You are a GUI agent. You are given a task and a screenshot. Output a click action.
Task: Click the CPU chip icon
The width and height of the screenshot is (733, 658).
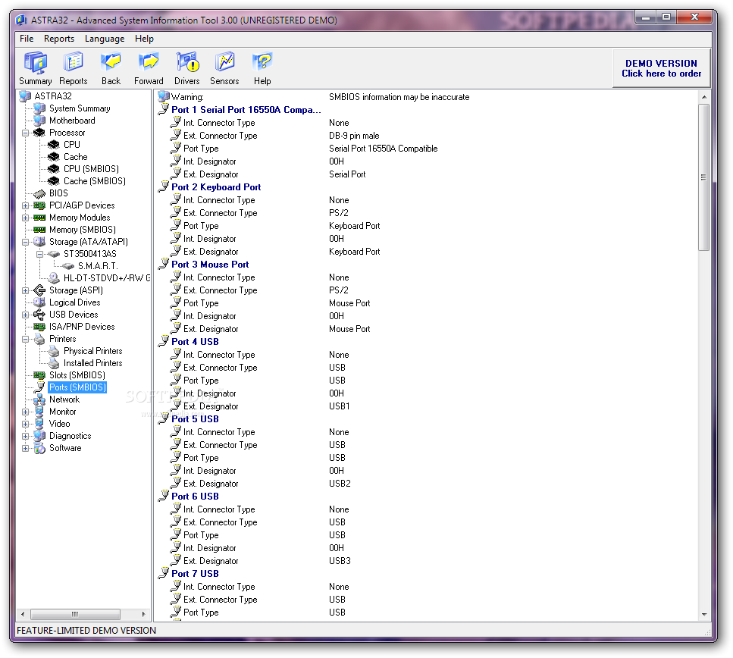click(x=54, y=145)
